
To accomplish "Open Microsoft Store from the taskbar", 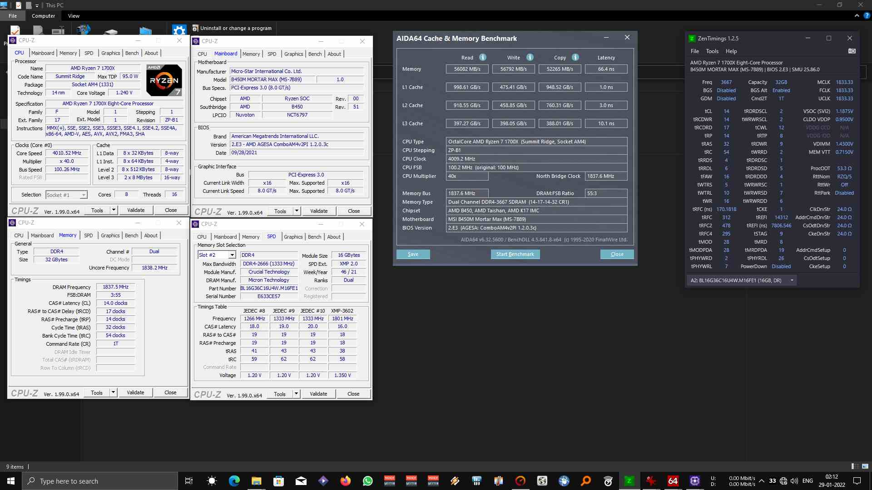I will (x=278, y=481).
